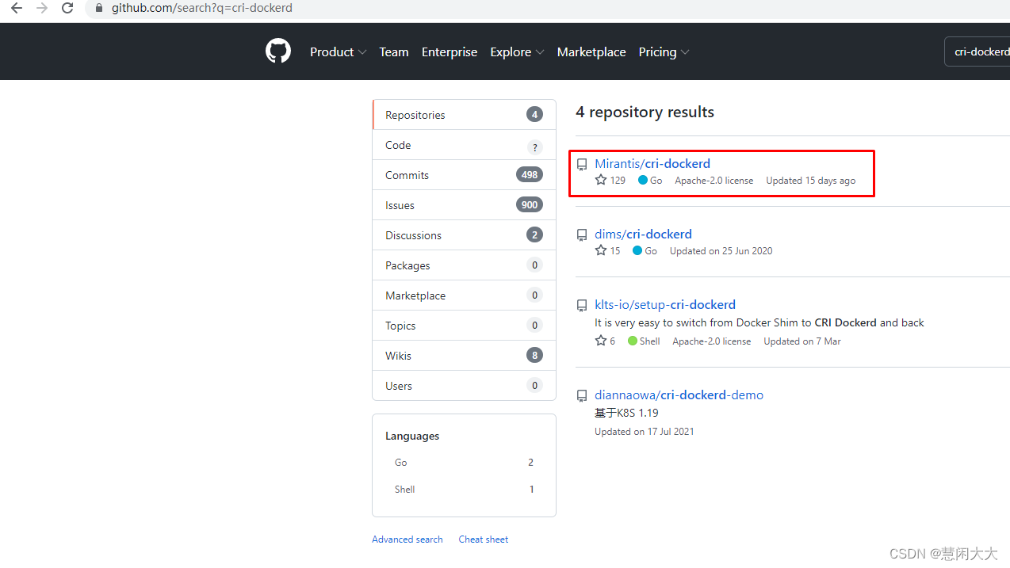Click the 'Updated on 7 Mar' text
The image size is (1010, 568).
click(x=802, y=341)
